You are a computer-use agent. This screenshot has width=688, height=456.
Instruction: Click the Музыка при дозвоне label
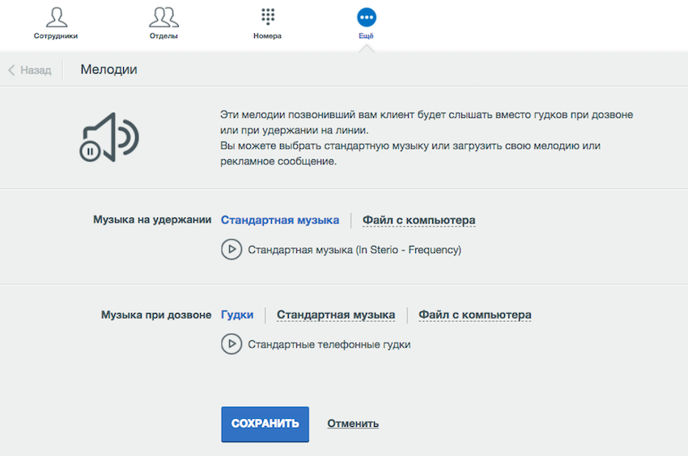pos(156,315)
